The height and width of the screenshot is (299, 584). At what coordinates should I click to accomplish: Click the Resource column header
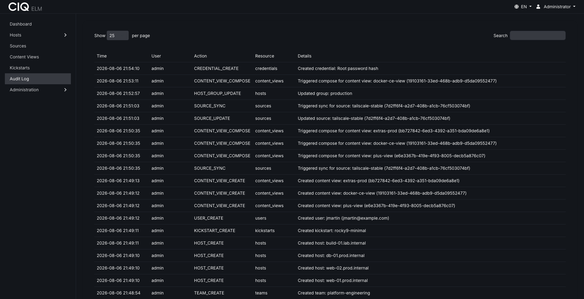[265, 56]
